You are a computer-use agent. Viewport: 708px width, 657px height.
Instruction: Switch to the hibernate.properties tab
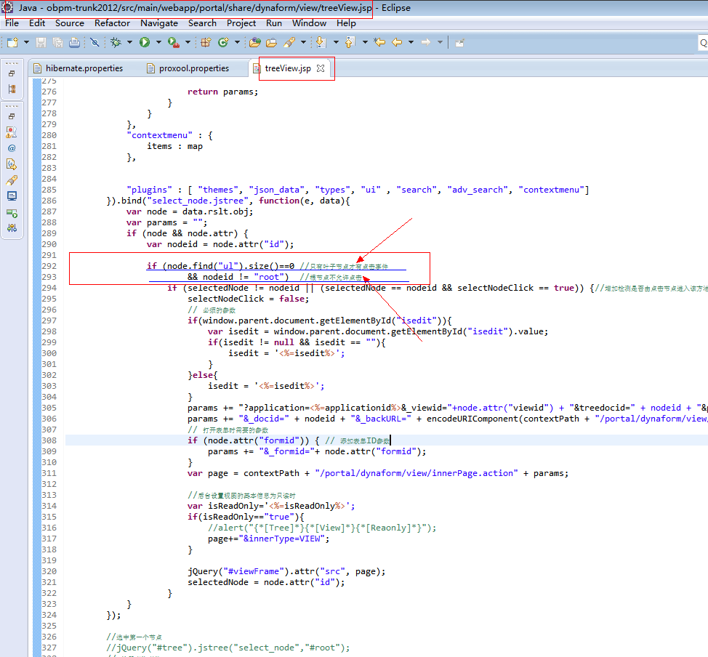tap(78, 68)
